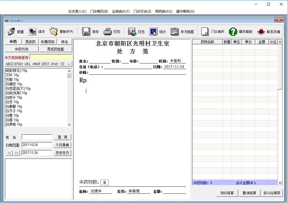The height and width of the screenshot is (203, 288).
Task: Click the >> next date range button
Action: pos(17,153)
